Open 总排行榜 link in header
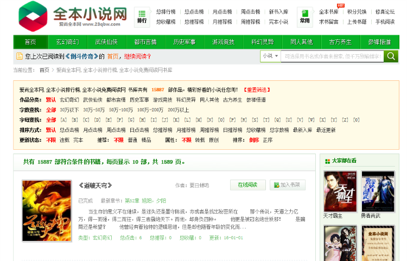The image size is (407, 261). (x=166, y=12)
